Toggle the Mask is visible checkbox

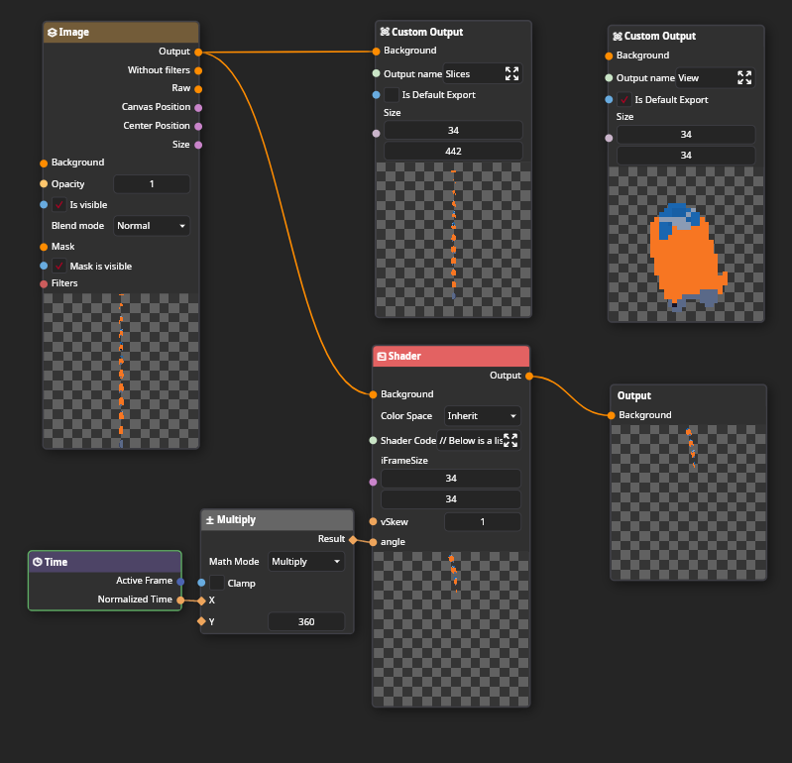click(58, 267)
